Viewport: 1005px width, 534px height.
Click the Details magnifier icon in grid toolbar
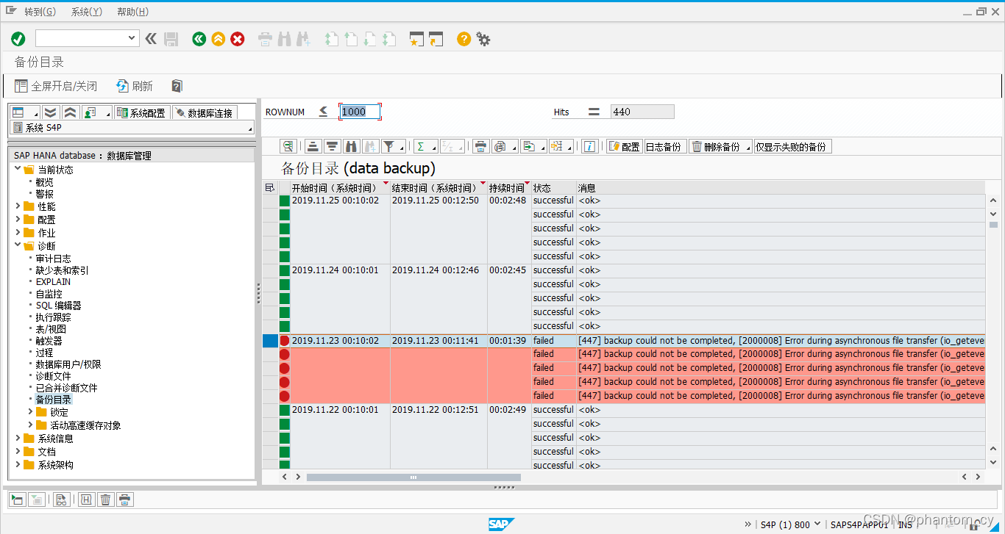pos(288,146)
